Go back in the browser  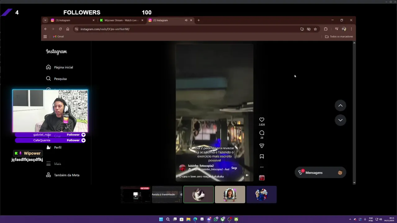coord(46,29)
